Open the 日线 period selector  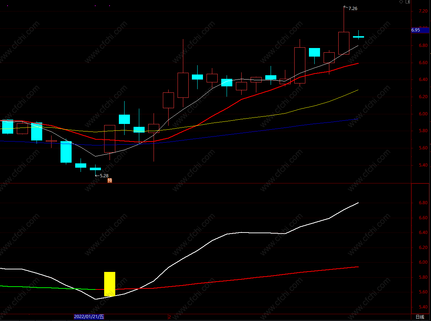[x=420, y=317]
